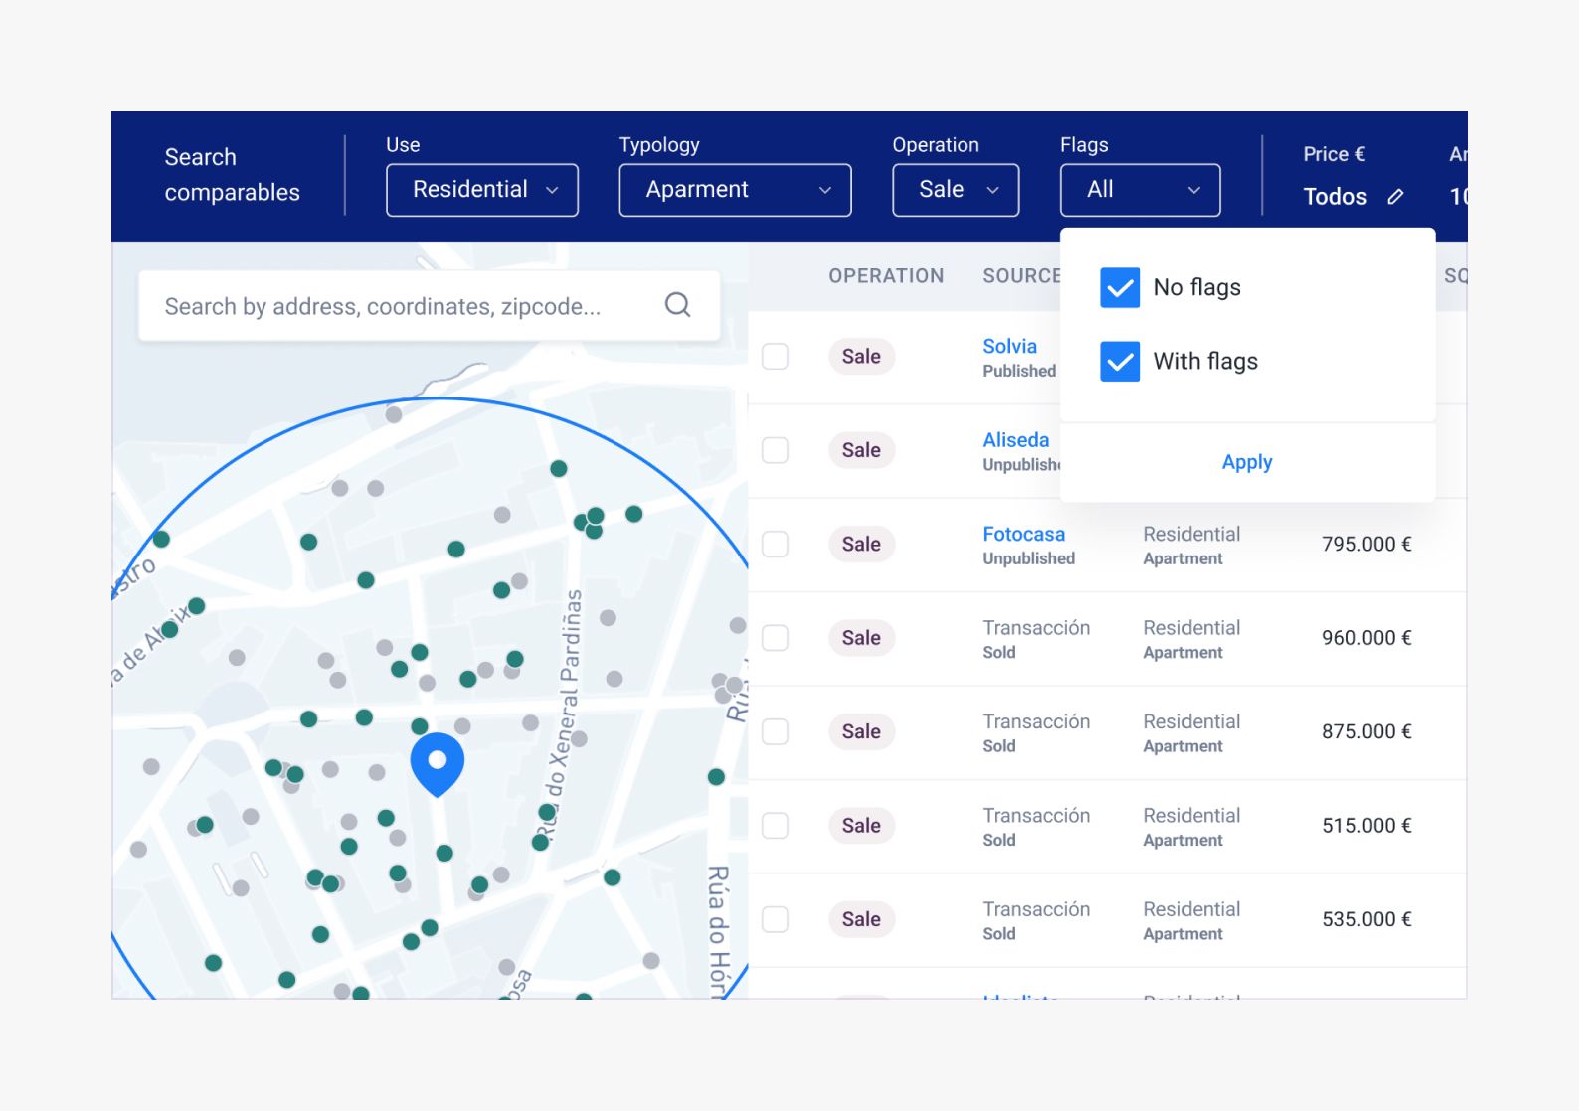Click the blue location pin on map
Image resolution: width=1579 pixels, height=1111 pixels.
(438, 765)
